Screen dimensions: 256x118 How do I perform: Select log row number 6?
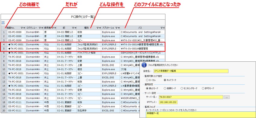(4, 53)
